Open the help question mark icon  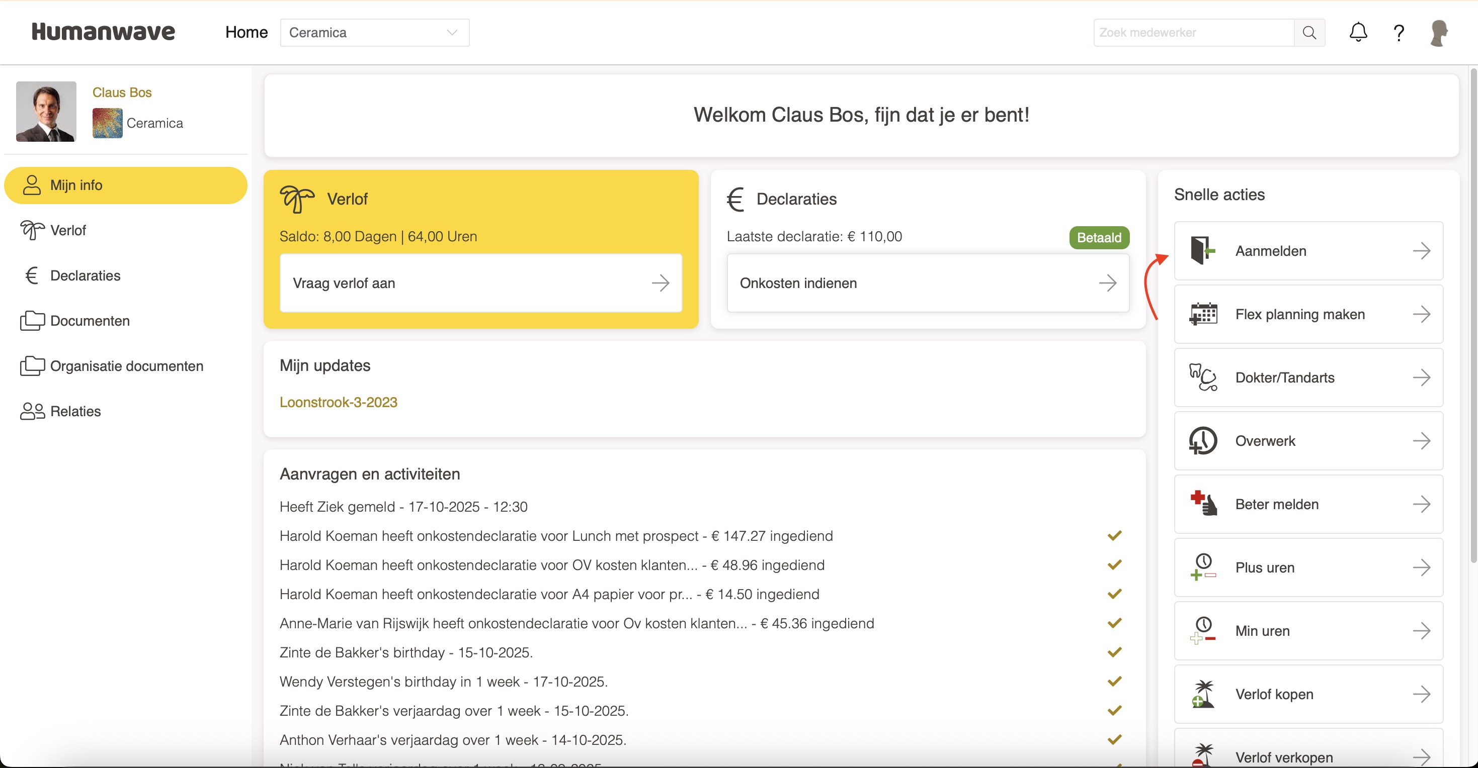[x=1398, y=33]
